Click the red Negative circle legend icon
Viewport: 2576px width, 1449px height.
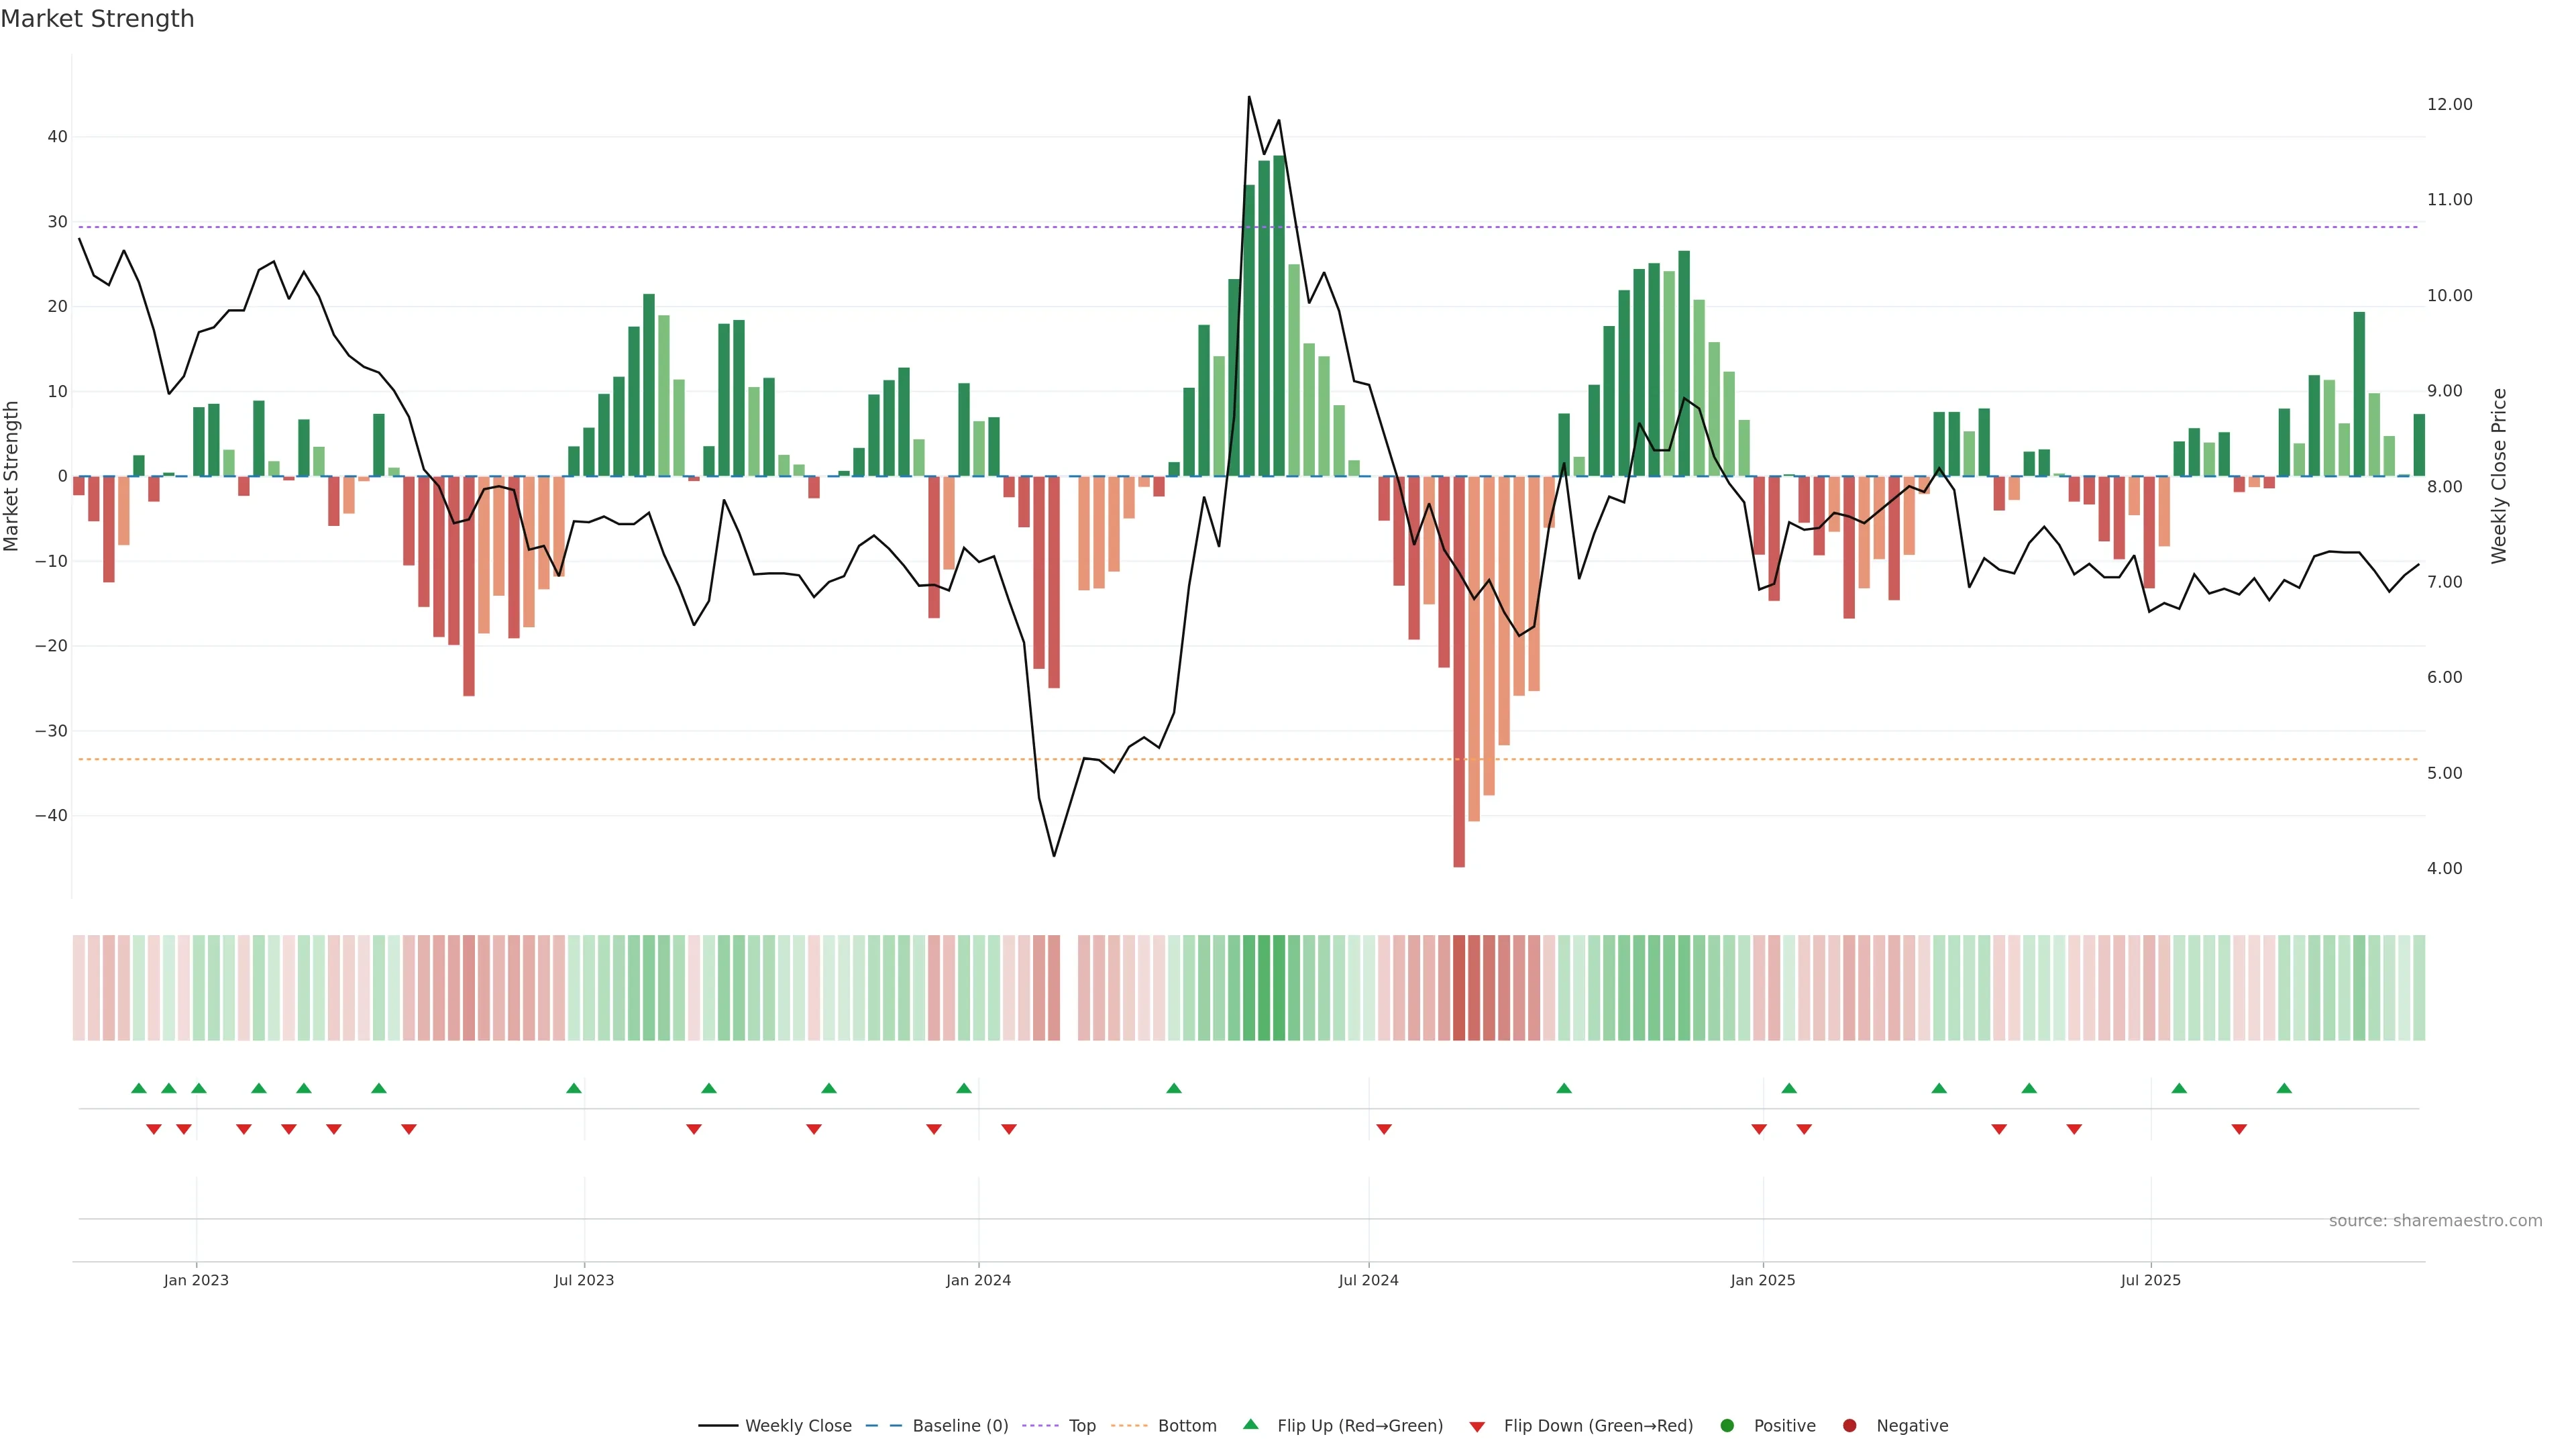pyautogui.click(x=1849, y=1426)
